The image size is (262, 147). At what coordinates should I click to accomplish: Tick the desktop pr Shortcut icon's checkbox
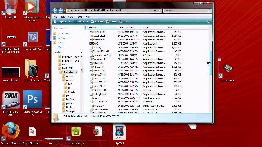click(x=219, y=60)
